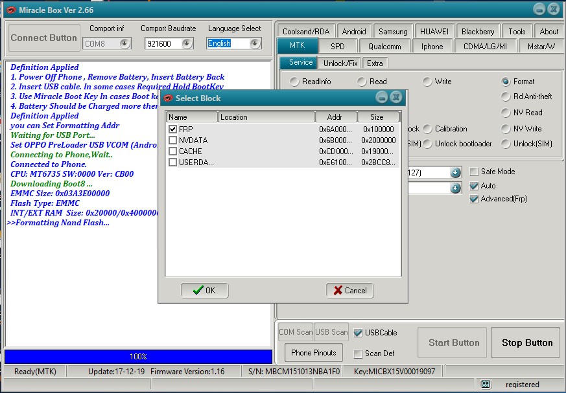The width and height of the screenshot is (566, 393).
Task: Open Phone Pinouts
Action: coord(313,353)
